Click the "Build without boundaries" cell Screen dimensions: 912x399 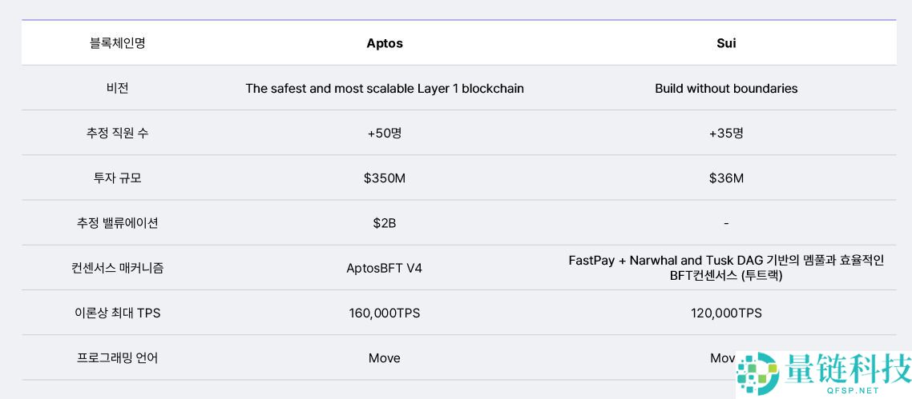click(x=726, y=88)
